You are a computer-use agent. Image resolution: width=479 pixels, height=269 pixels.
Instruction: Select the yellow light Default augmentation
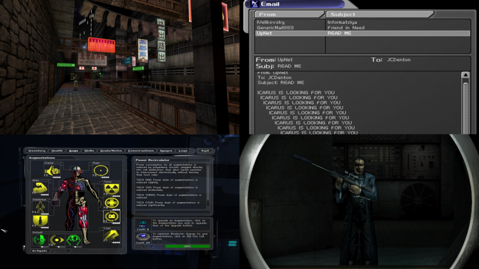click(56, 240)
